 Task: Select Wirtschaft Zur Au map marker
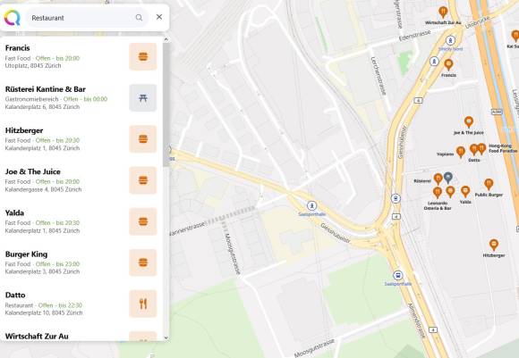point(443,12)
